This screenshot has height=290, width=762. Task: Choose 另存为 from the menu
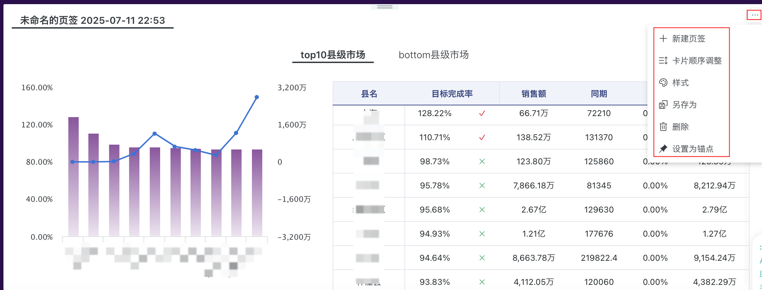coord(684,105)
